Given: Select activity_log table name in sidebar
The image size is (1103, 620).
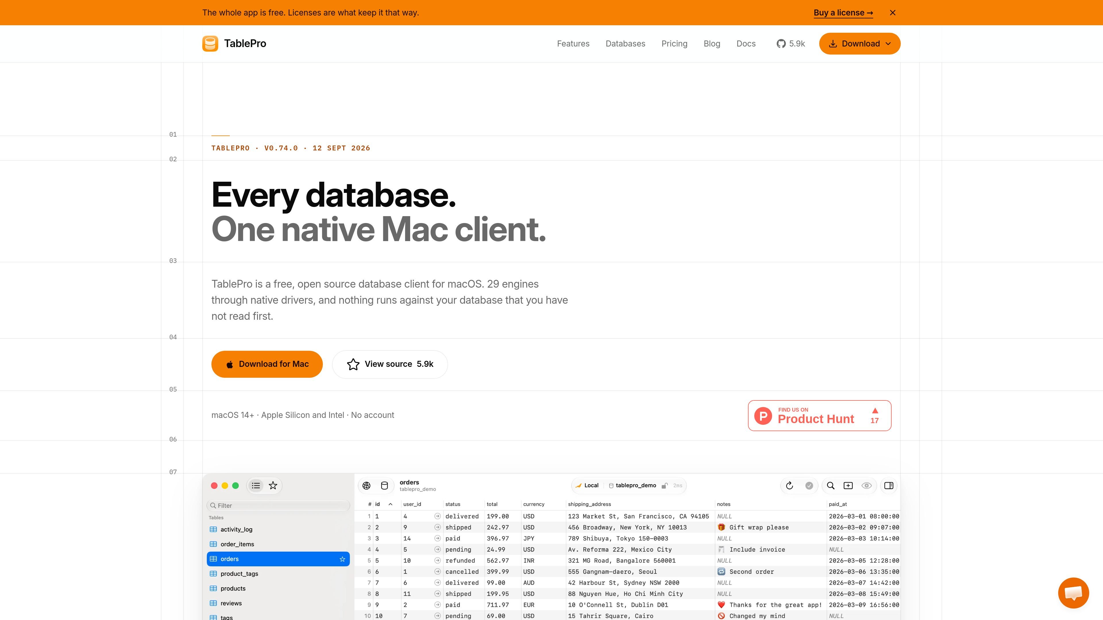Looking at the screenshot, I should coord(236,530).
